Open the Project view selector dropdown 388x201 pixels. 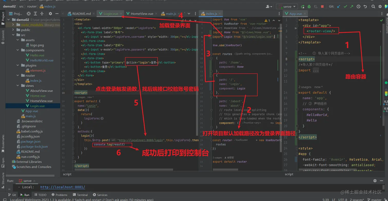(16, 14)
